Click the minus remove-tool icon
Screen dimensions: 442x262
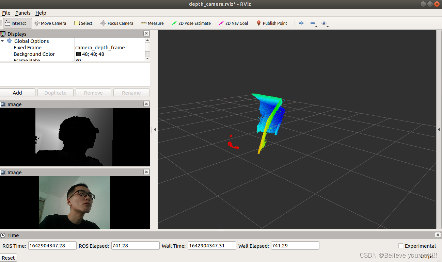312,23
